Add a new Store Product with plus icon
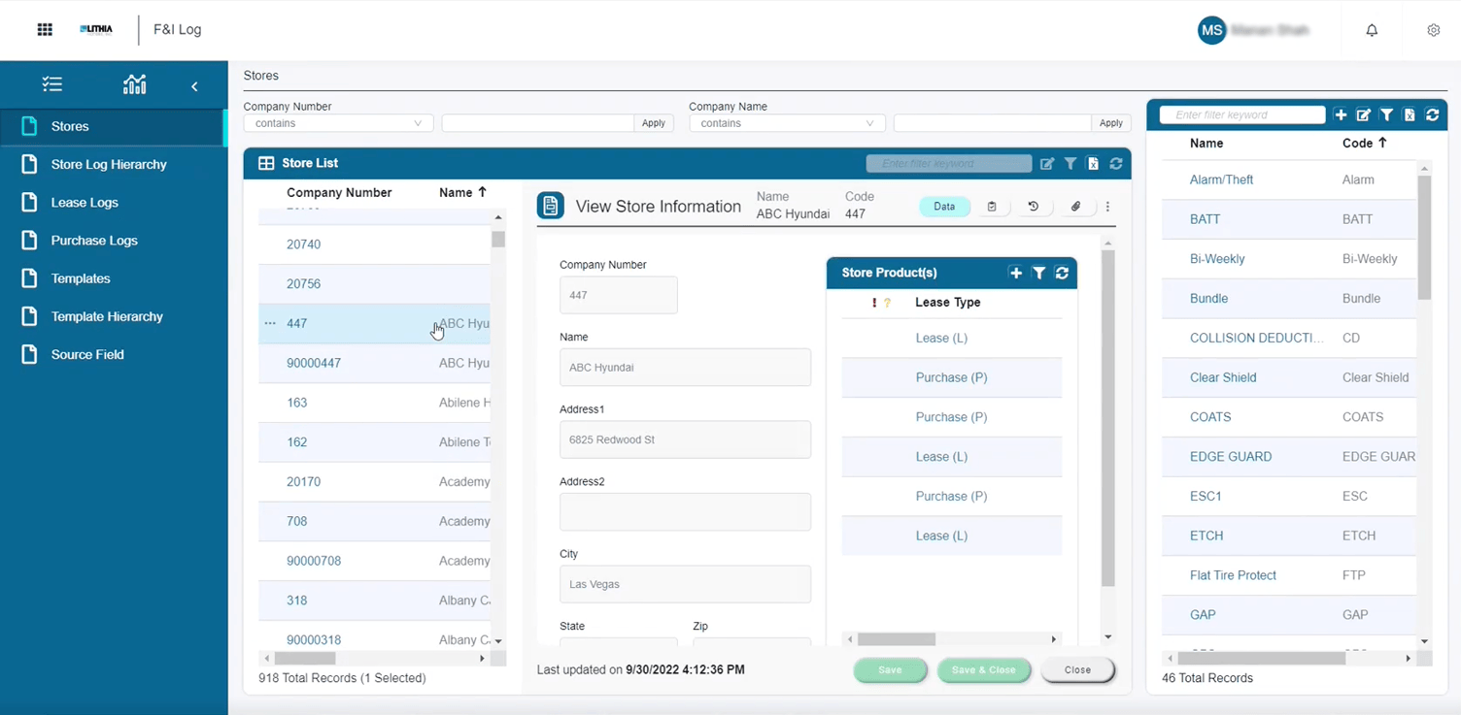The image size is (1461, 715). tap(1015, 274)
